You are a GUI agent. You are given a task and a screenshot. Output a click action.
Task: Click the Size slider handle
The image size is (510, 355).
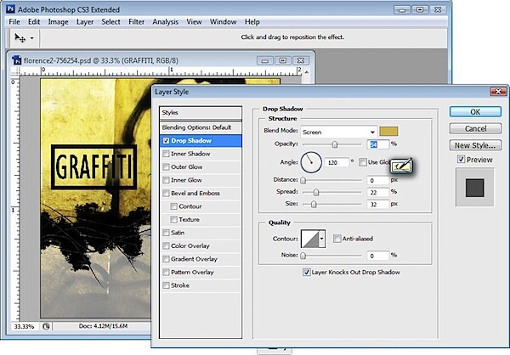(314, 205)
